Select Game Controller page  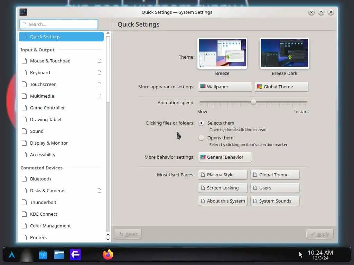(61, 108)
